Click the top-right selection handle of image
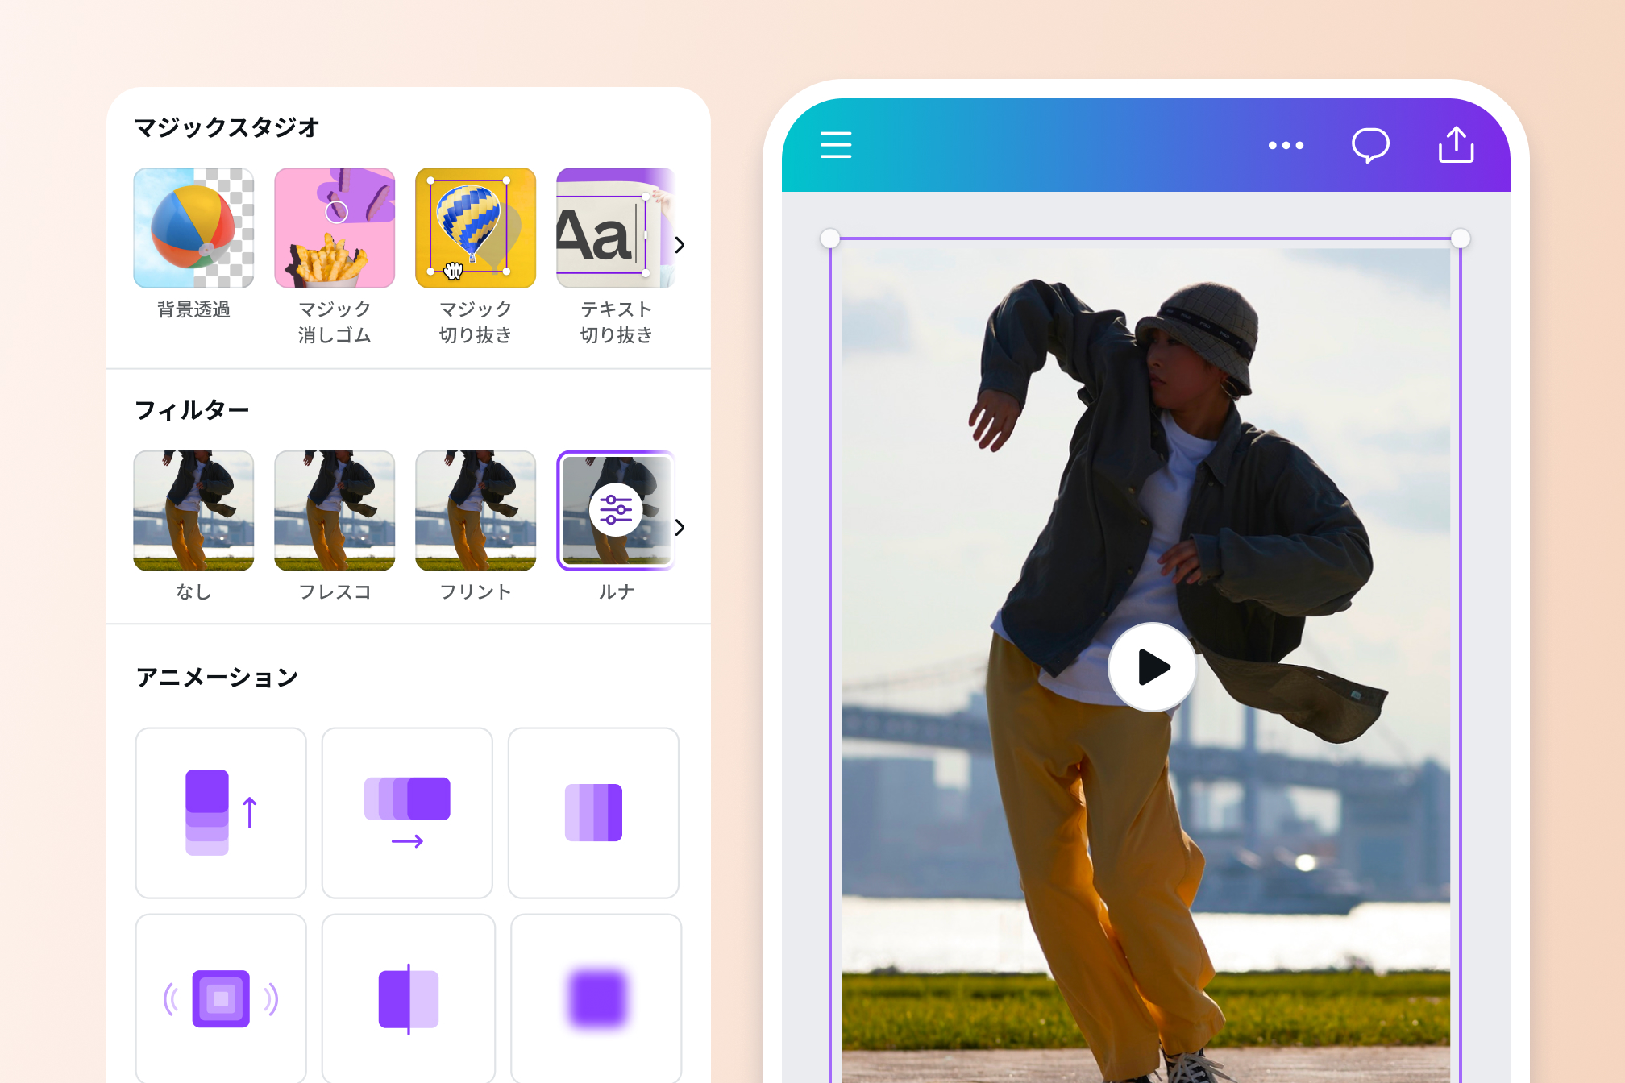Viewport: 1625px width, 1083px height. tap(1461, 239)
